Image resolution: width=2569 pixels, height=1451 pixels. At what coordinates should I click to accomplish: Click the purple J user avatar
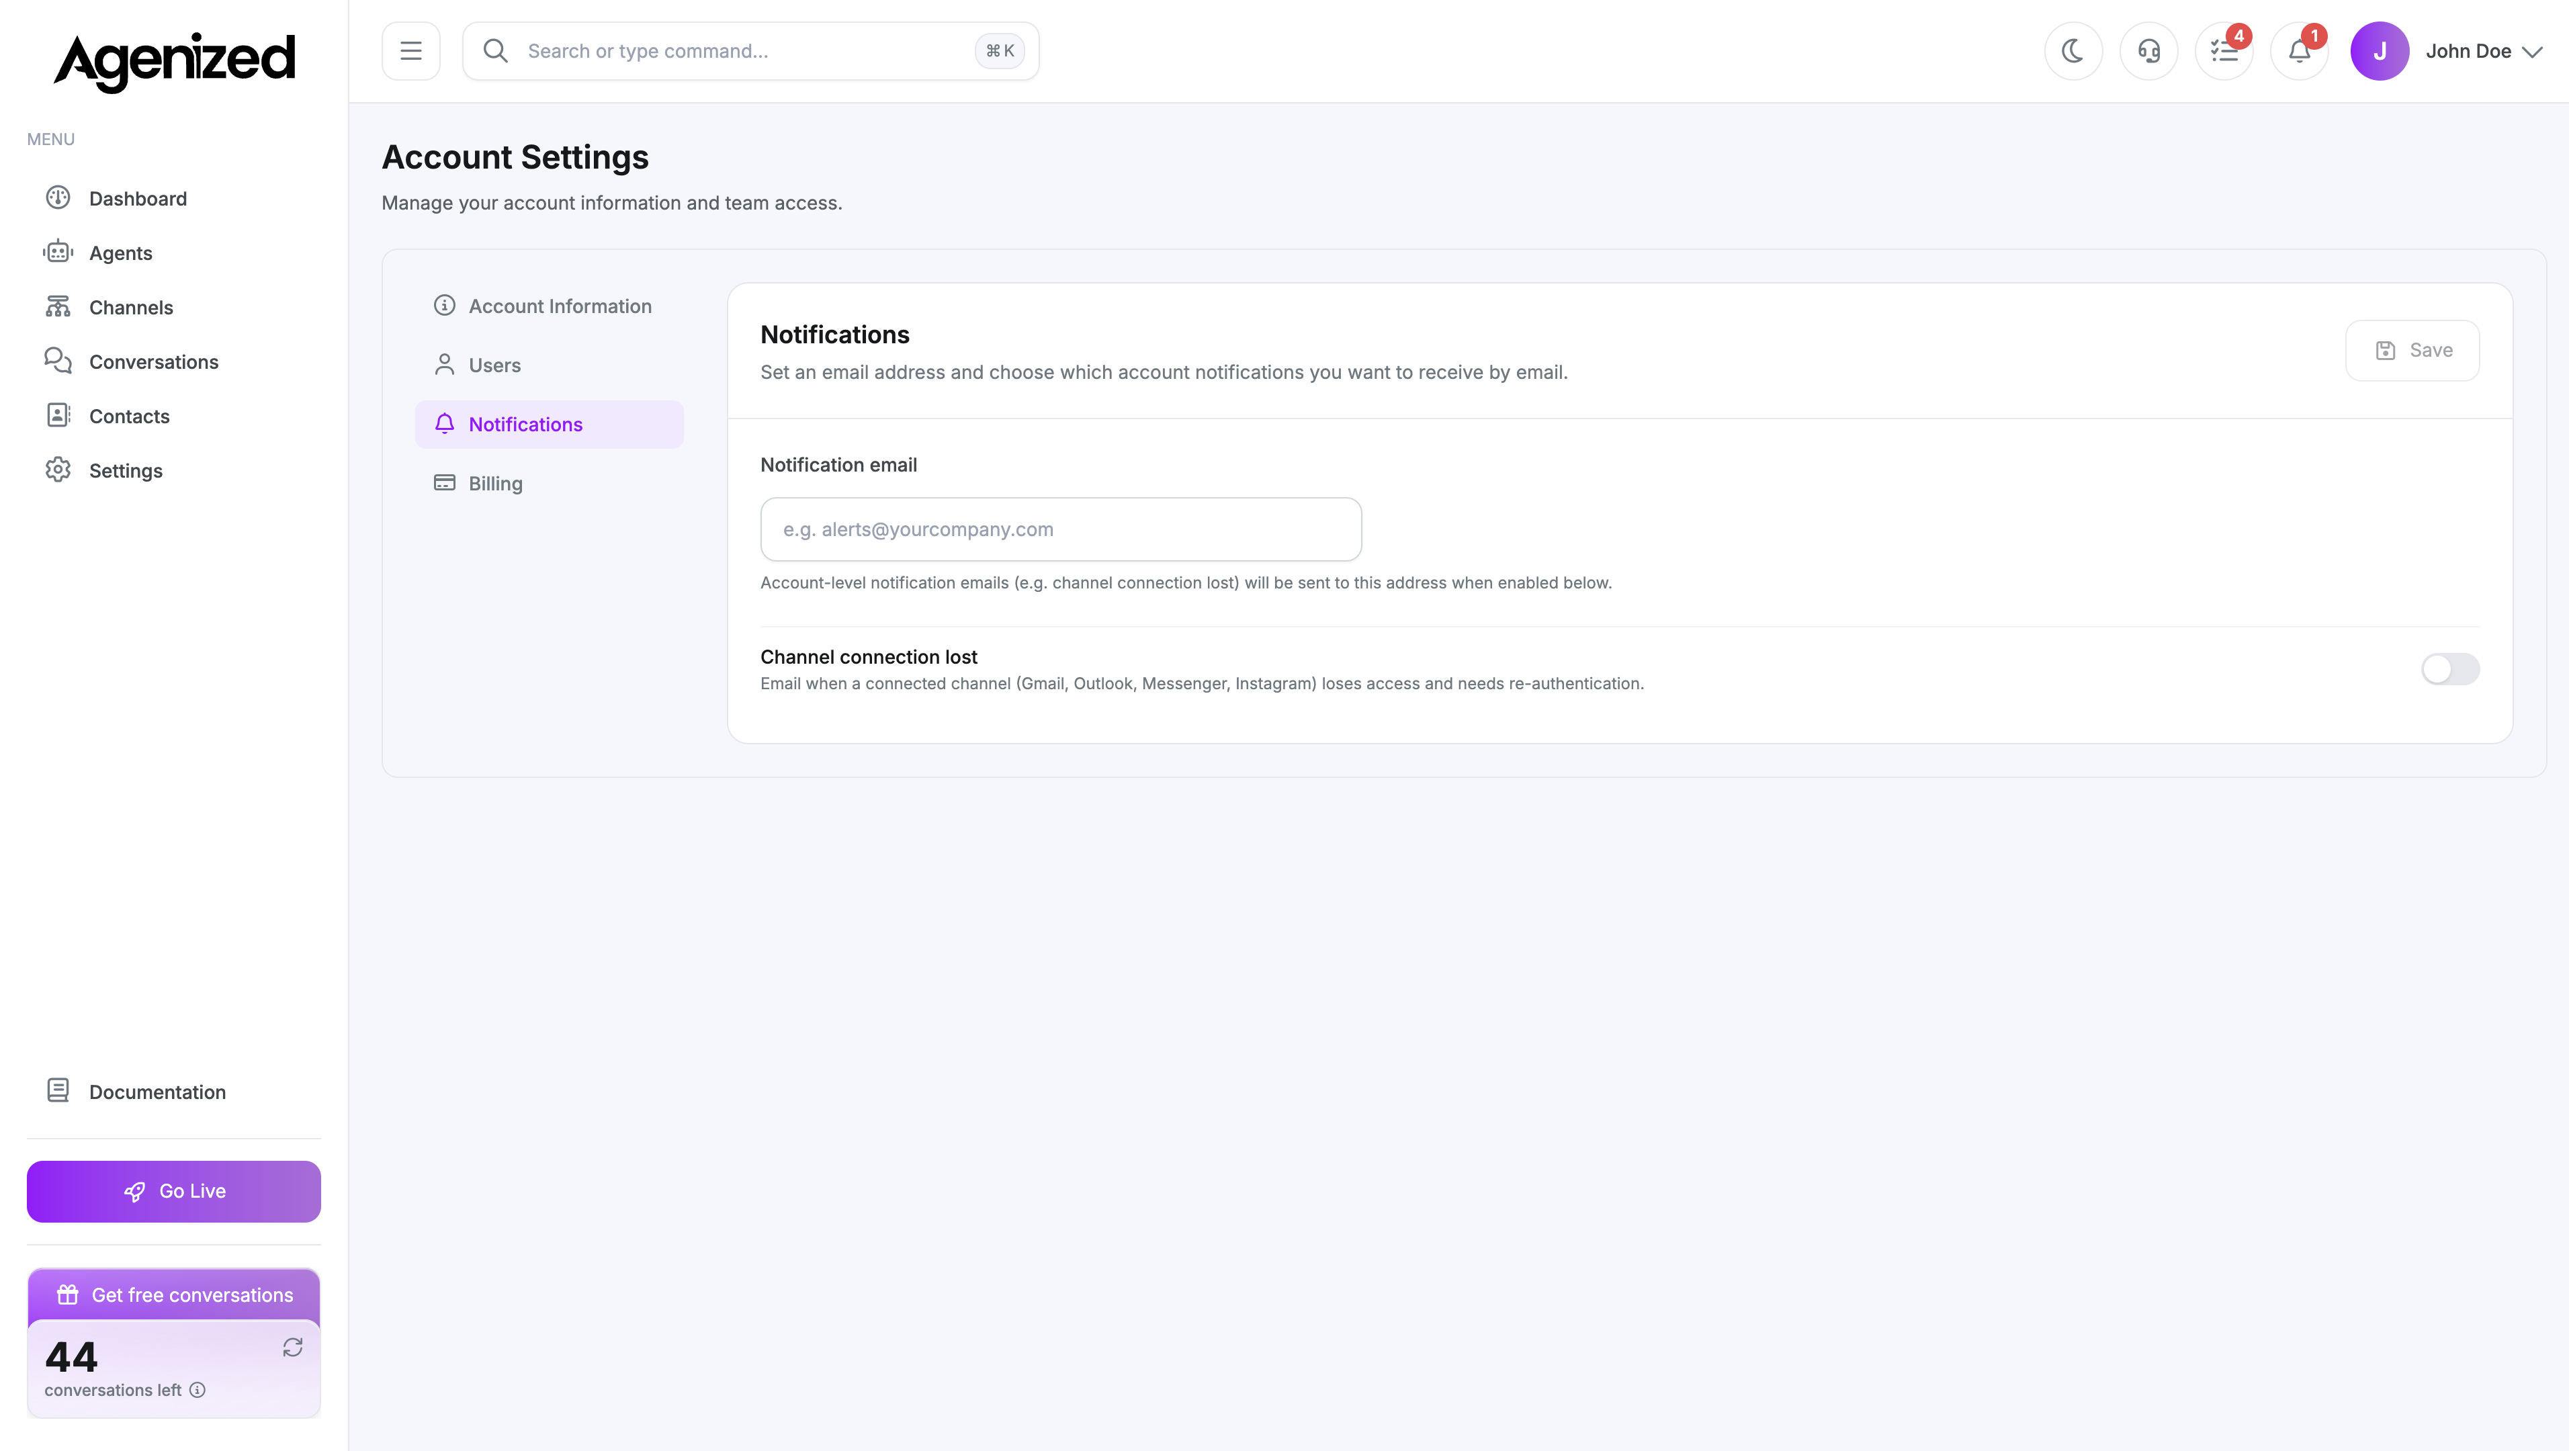tap(2380, 51)
